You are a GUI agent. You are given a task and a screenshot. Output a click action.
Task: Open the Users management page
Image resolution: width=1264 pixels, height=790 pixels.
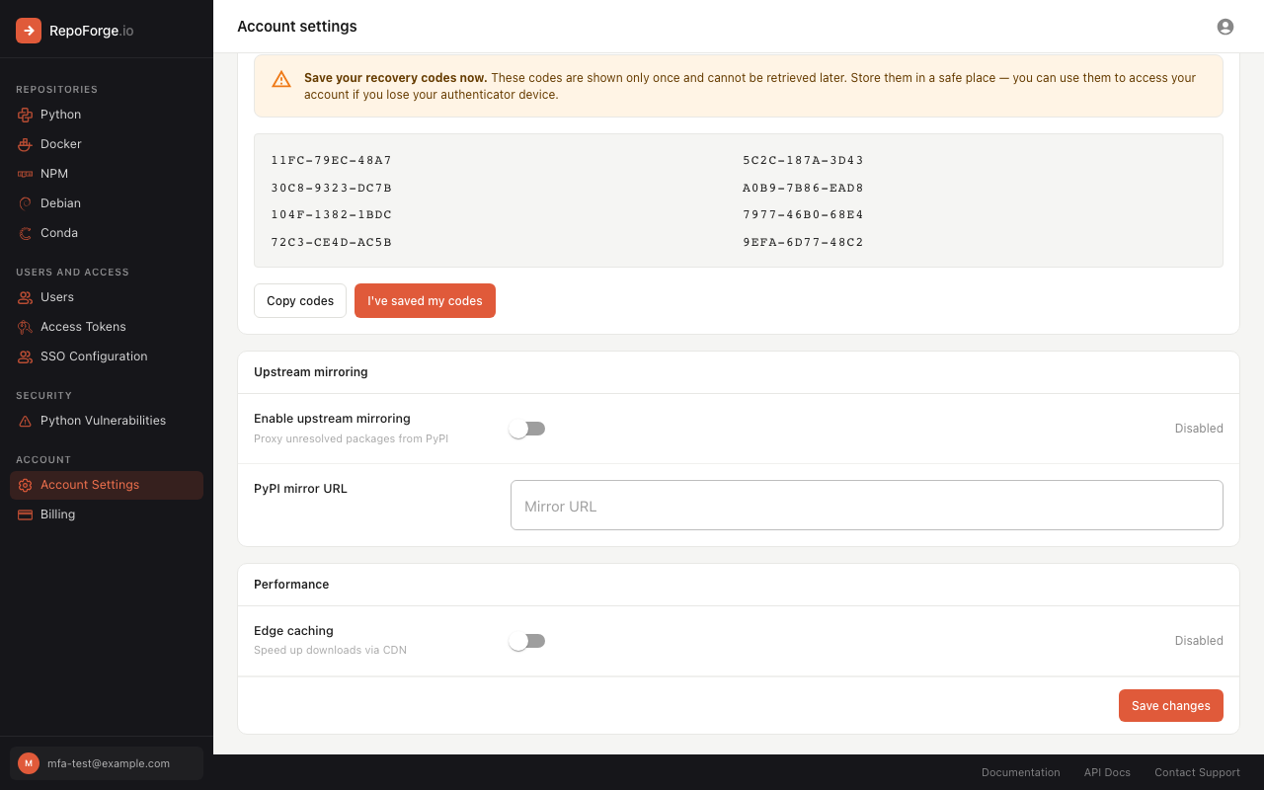tap(57, 296)
